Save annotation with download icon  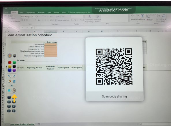(9, 90)
